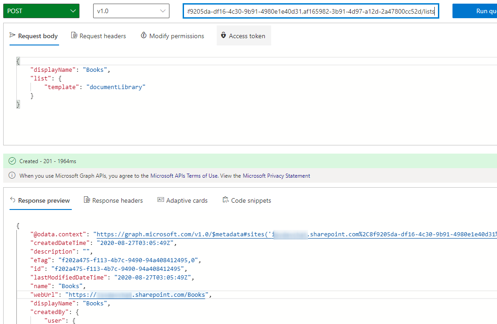The image size is (497, 324).
Task: Click the Adaptive cards icon
Action: [x=161, y=200]
